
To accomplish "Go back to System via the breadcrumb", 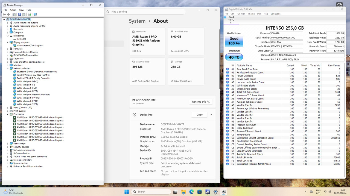I will pos(137,21).
